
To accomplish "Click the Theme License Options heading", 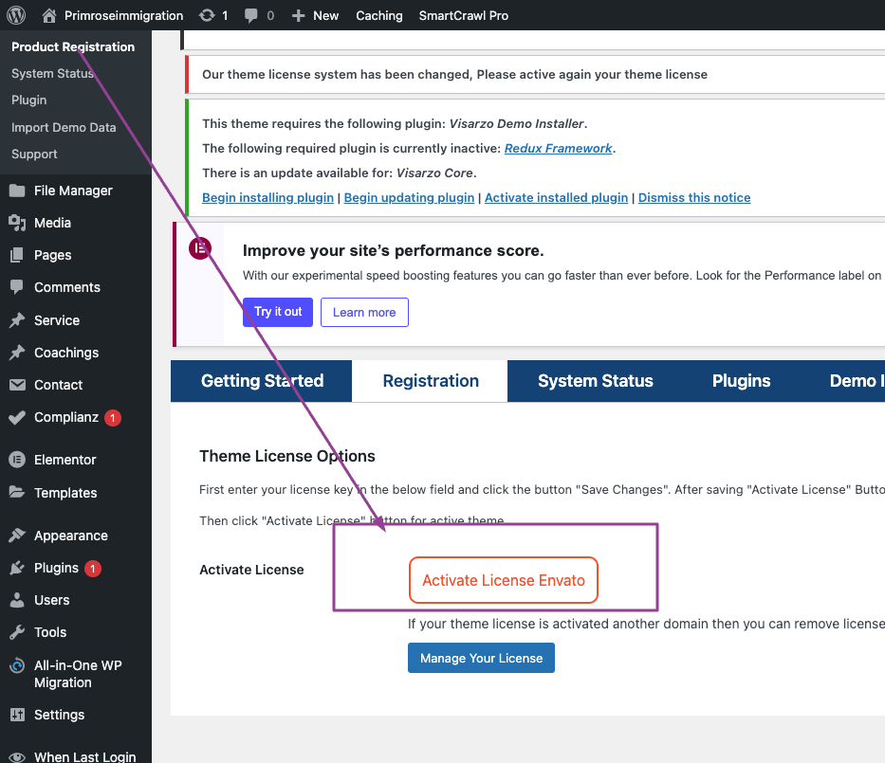I will tap(286, 456).
